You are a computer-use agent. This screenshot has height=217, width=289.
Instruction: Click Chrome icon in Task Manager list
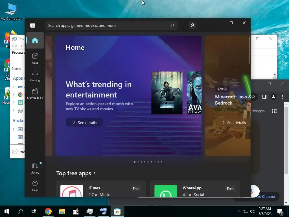20,95
